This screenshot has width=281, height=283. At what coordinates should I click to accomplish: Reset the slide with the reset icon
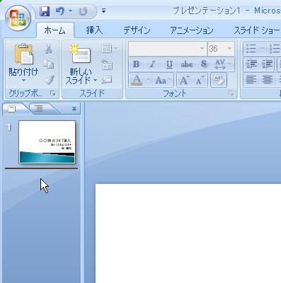point(107,64)
